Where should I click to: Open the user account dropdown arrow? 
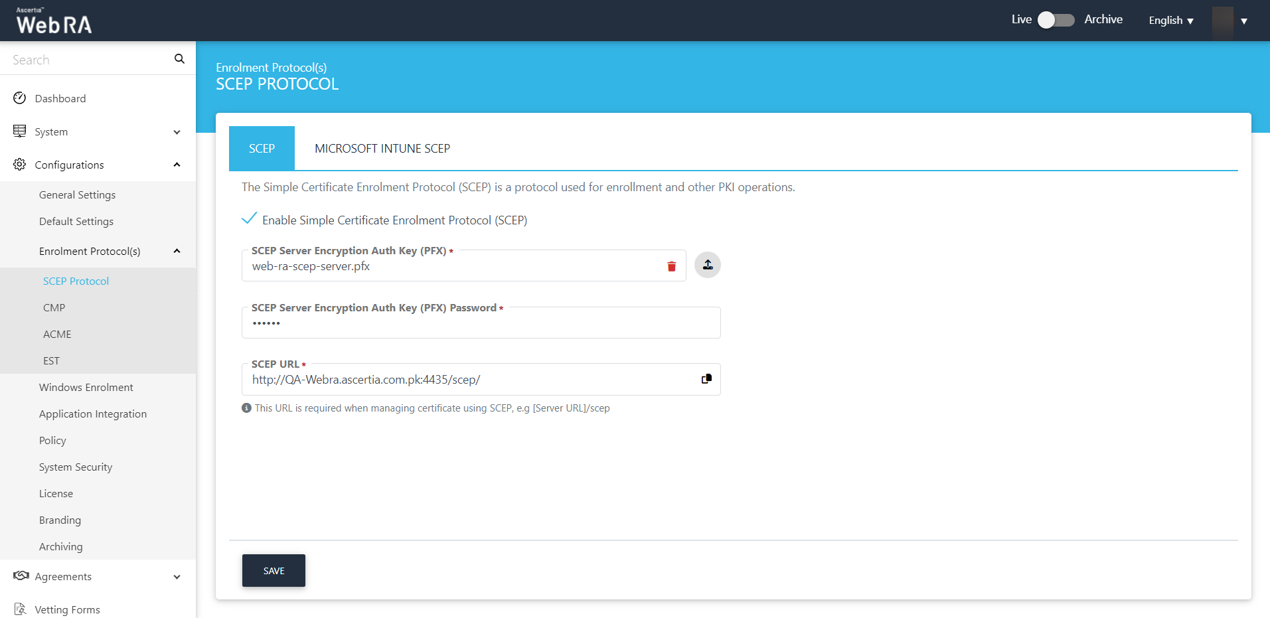(1244, 21)
